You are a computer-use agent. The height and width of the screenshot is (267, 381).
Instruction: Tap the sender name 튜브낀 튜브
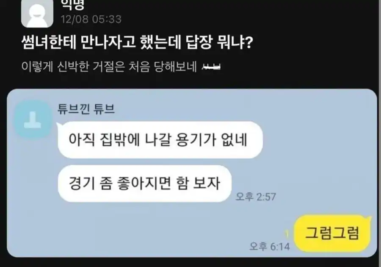[x=86, y=108]
